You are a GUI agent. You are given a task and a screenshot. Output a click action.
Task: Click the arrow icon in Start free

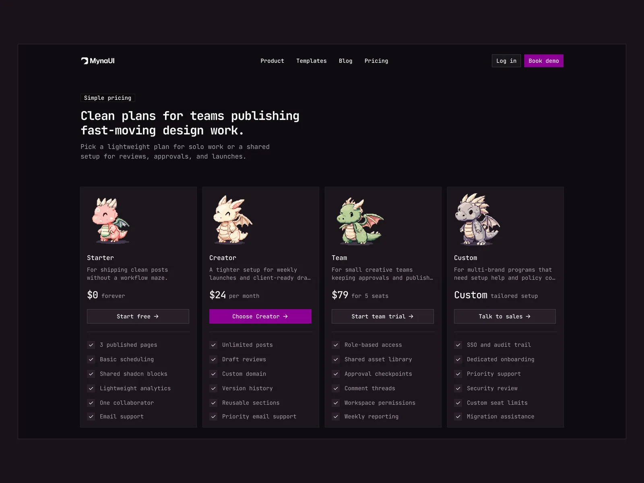click(x=156, y=316)
